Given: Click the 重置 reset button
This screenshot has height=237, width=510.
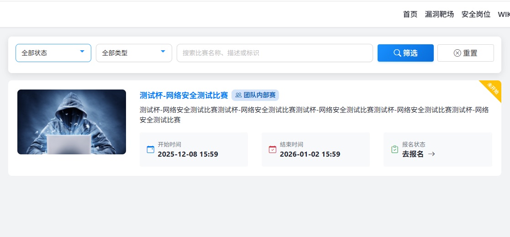Looking at the screenshot, I should click(x=466, y=53).
